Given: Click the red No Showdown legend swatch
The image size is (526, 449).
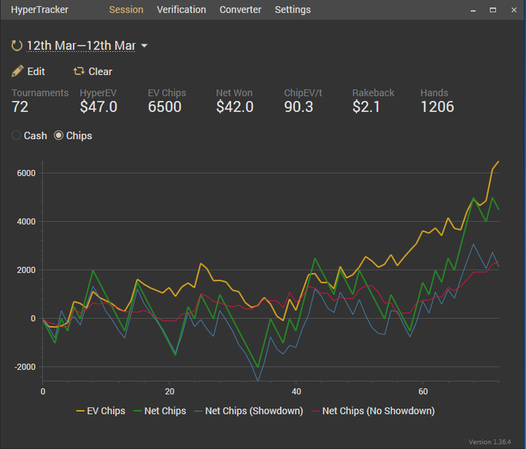Looking at the screenshot, I should (x=316, y=411).
